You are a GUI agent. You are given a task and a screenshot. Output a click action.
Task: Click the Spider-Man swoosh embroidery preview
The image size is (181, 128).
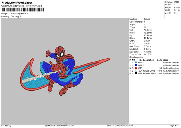click(65, 71)
